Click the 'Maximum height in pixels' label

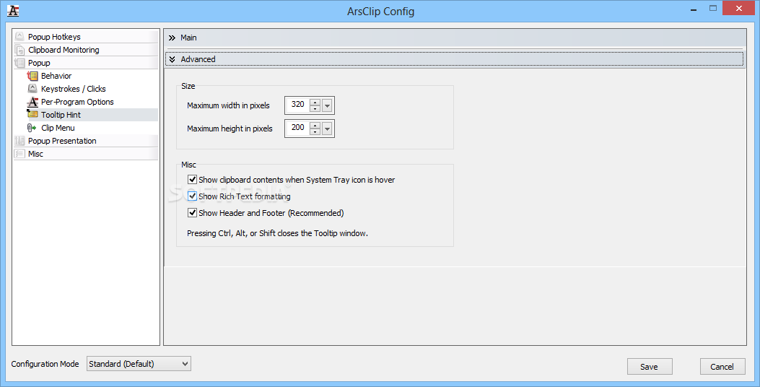click(x=230, y=129)
